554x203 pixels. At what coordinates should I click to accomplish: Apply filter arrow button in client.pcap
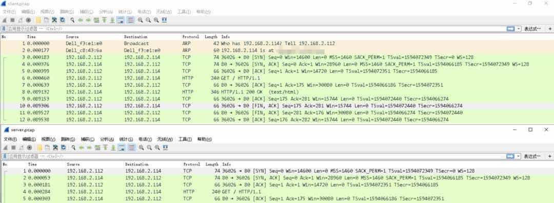tap(510, 29)
